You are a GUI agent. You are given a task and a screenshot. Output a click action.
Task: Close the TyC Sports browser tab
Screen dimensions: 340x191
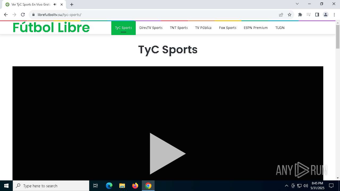tap(62, 5)
